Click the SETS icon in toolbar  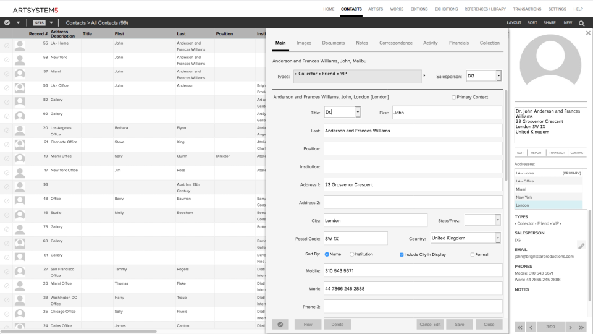pos(40,23)
